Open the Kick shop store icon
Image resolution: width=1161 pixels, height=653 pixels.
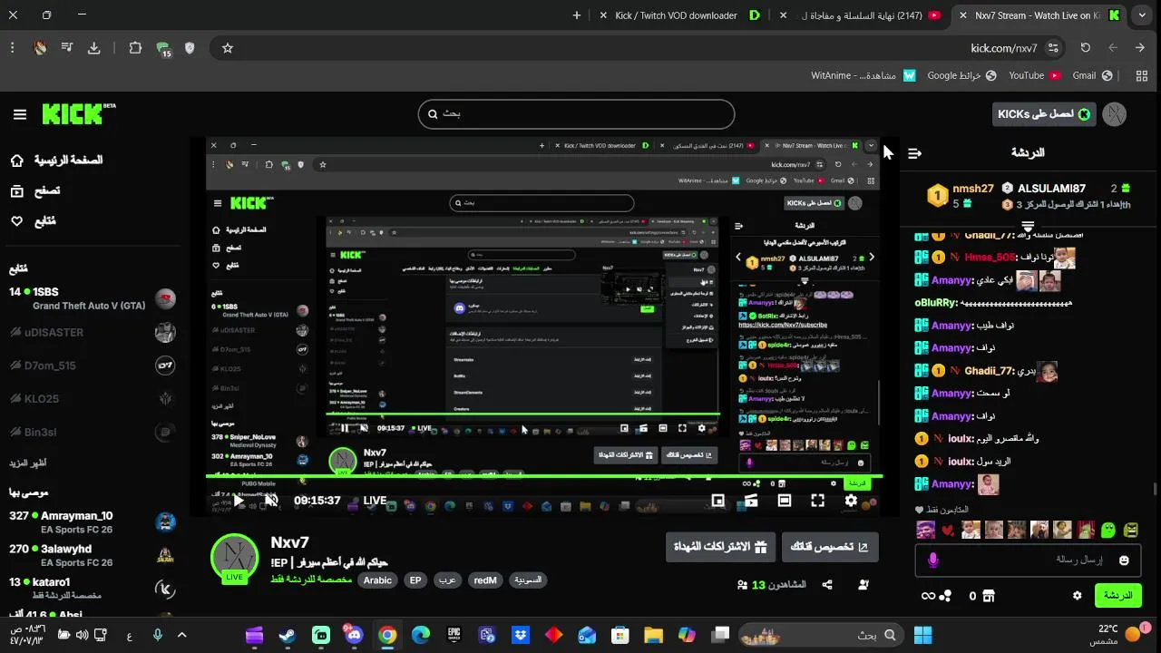[989, 596]
